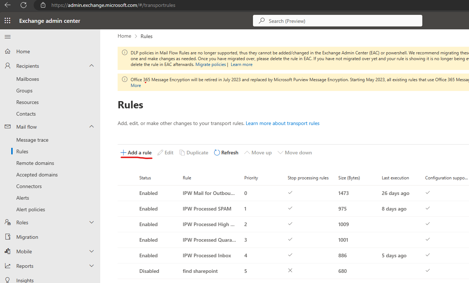Screen dimensions: 469x283
Task: Open Learn more about transport rules link
Action: tap(282, 123)
